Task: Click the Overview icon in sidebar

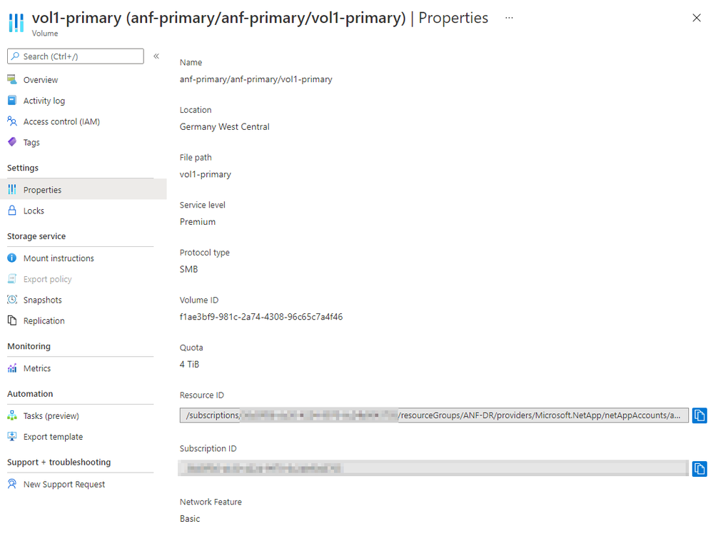Action: 12,79
